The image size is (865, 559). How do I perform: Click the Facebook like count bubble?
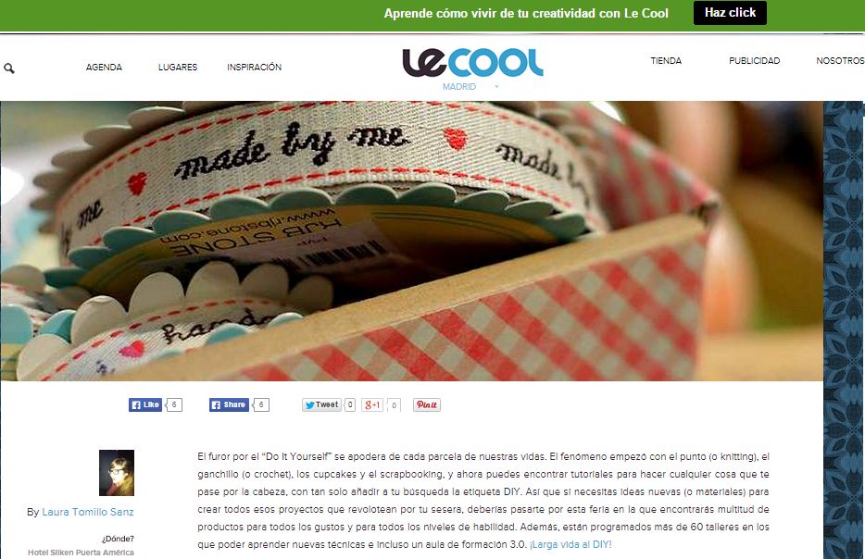coord(174,404)
